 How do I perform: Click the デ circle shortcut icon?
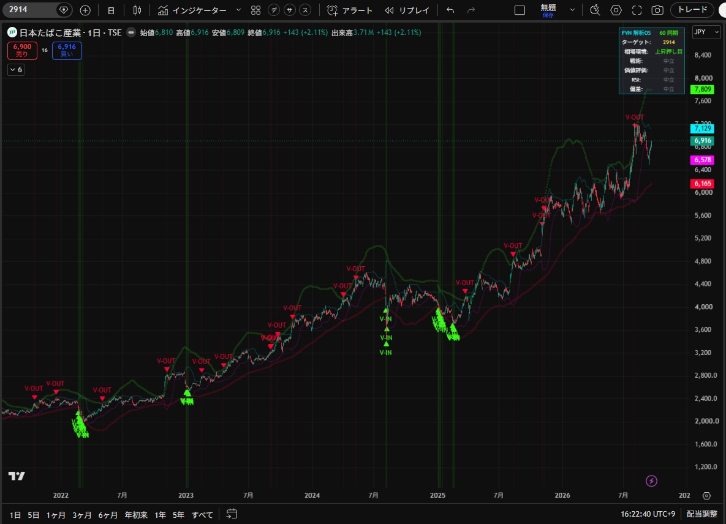(274, 10)
